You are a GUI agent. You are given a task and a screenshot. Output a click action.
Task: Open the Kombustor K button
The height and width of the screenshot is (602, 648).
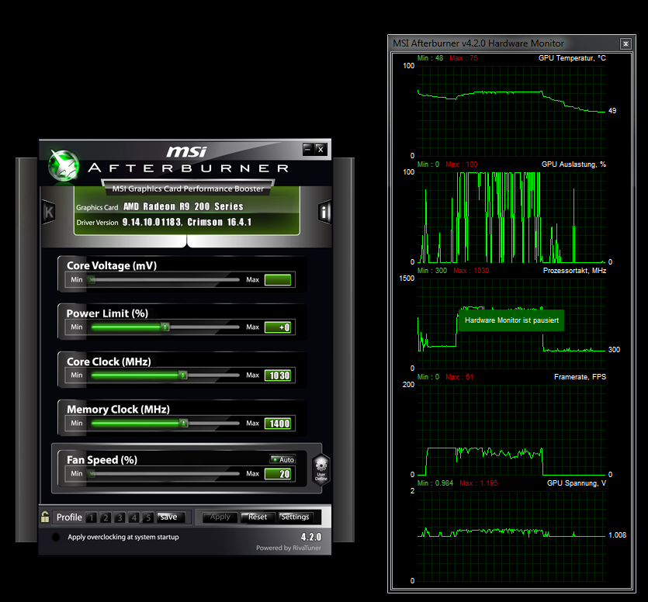tap(49, 213)
